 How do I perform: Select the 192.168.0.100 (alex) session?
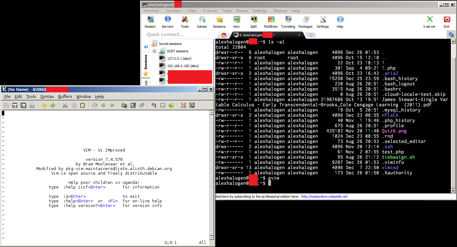coord(183,66)
